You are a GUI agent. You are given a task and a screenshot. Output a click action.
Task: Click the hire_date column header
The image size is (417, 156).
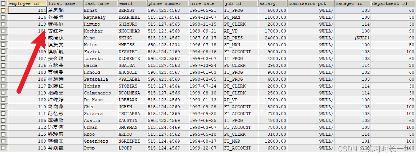click(x=206, y=3)
